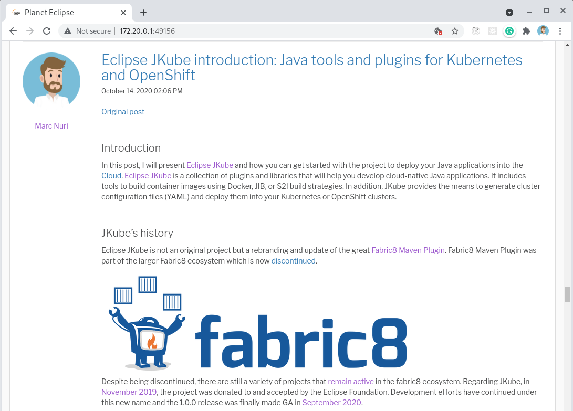Minimize the browser window

(x=529, y=13)
